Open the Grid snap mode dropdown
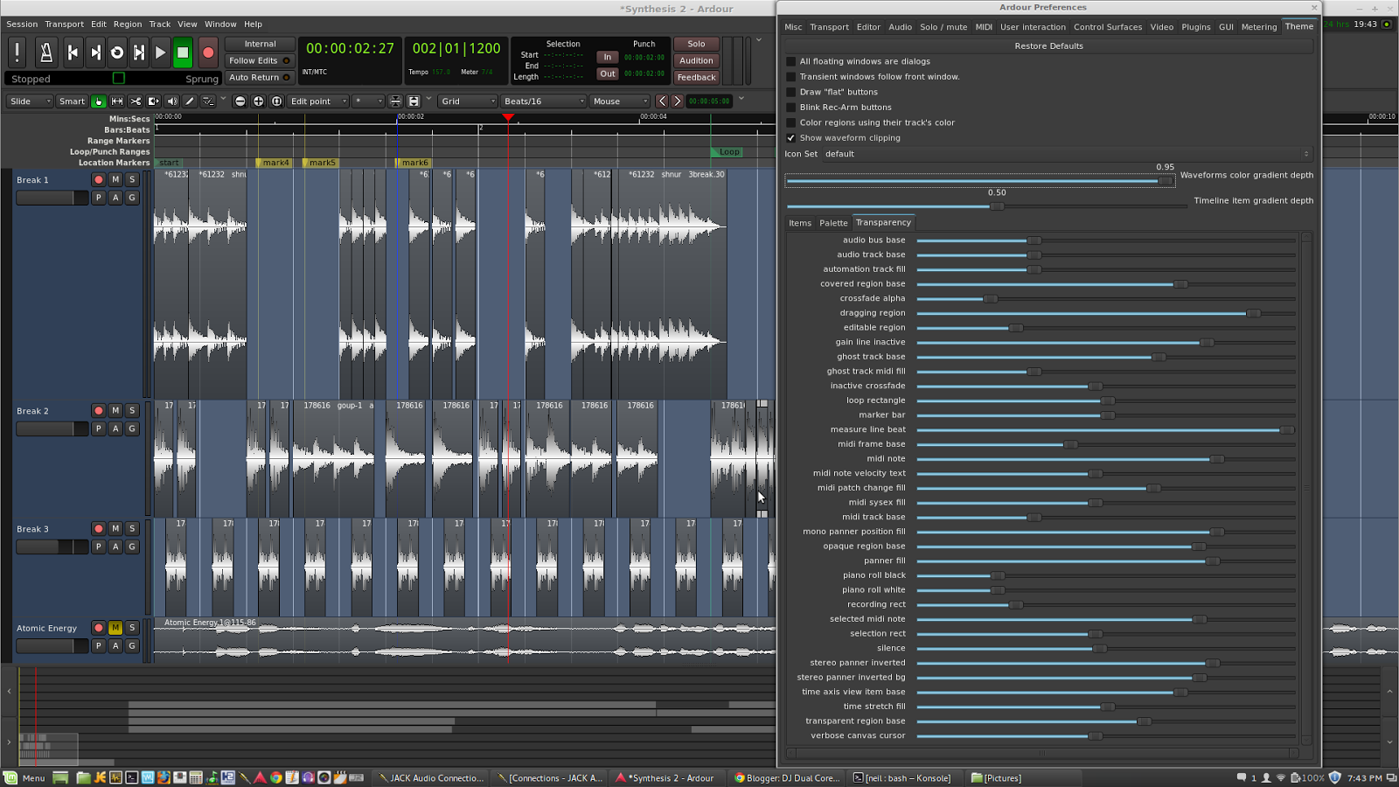The width and height of the screenshot is (1399, 787). (x=468, y=101)
